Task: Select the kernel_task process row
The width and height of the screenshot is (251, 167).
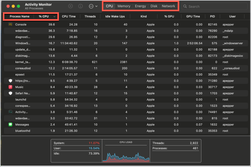Action: (x=23, y=62)
